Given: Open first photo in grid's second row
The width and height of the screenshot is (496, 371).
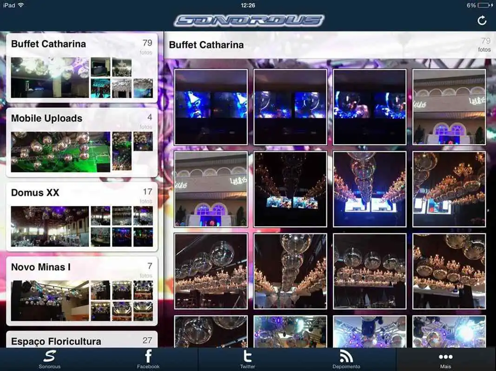Looking at the screenshot, I should (x=211, y=189).
